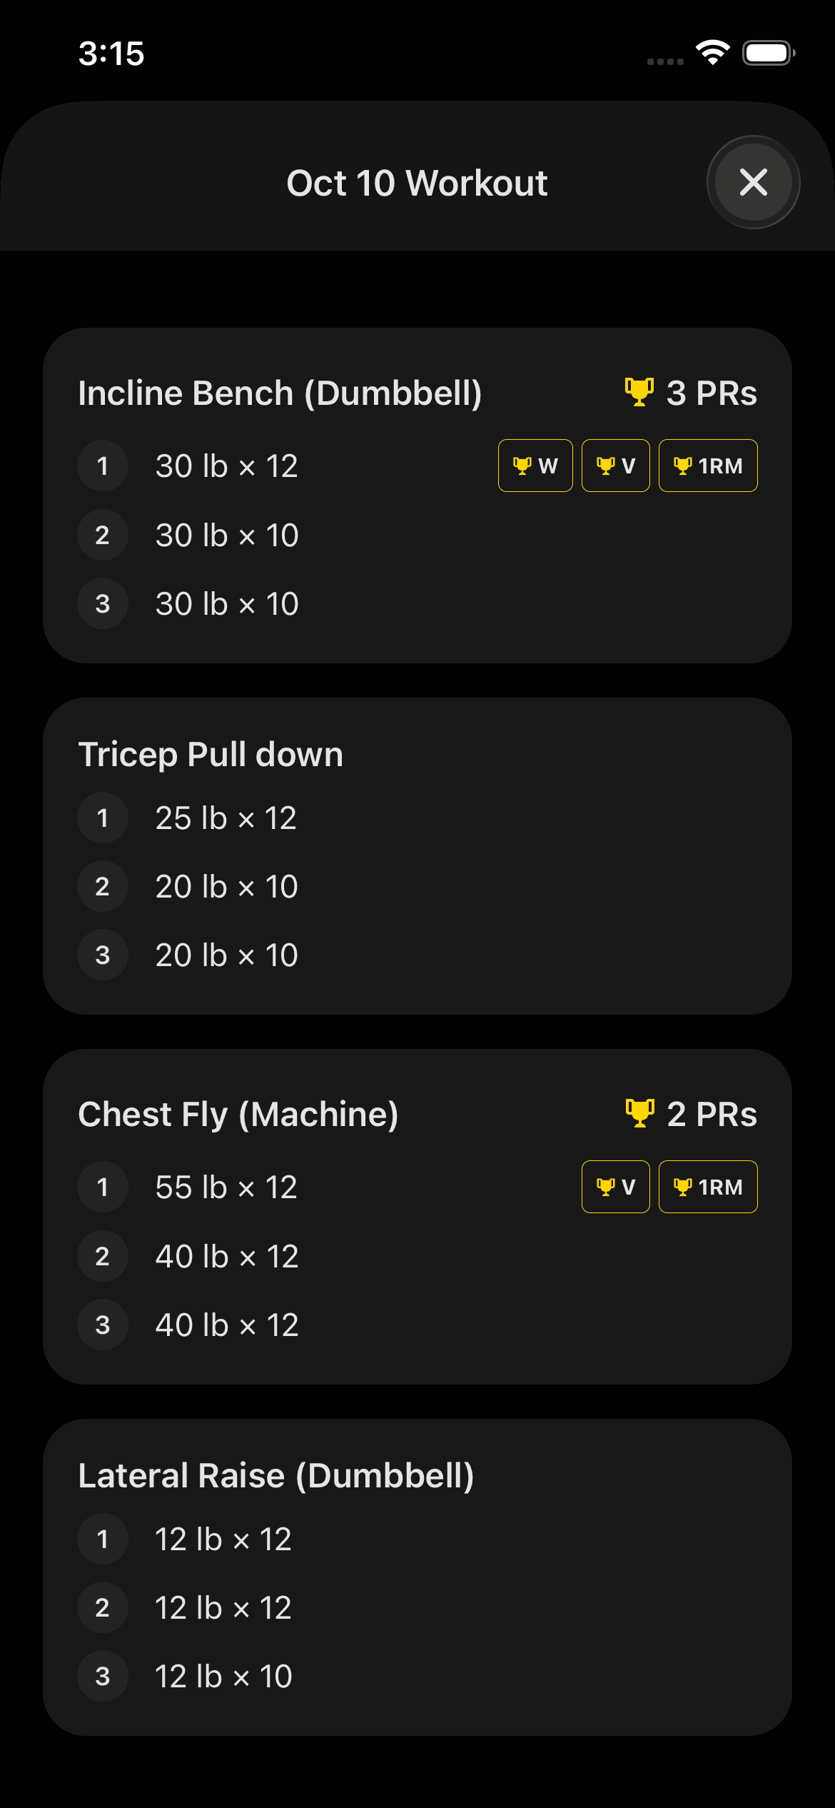This screenshot has height=1808, width=835.
Task: Tap the Chest Fly volume PR badge
Action: point(615,1187)
